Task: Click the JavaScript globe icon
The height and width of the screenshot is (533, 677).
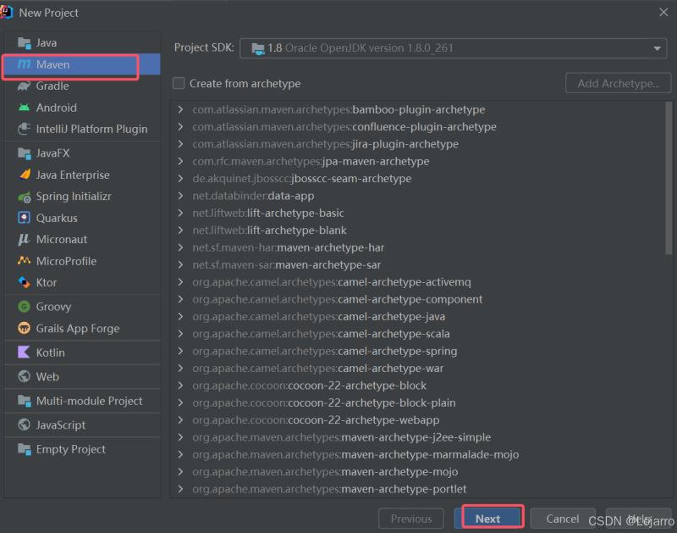Action: pyautogui.click(x=25, y=425)
